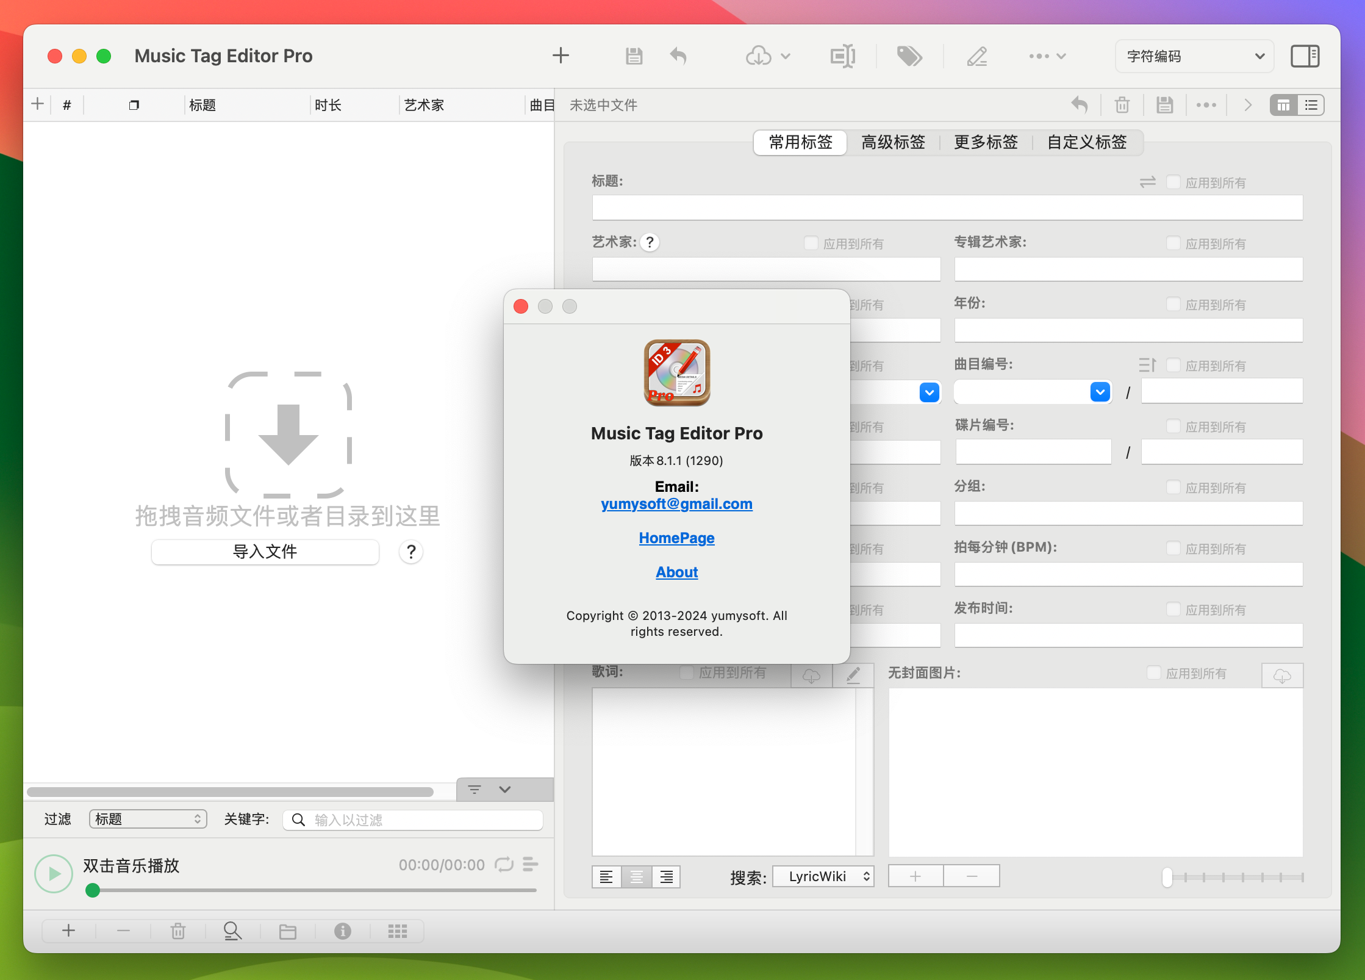Select the 常用标签 tab
1365x980 pixels.
pos(800,142)
